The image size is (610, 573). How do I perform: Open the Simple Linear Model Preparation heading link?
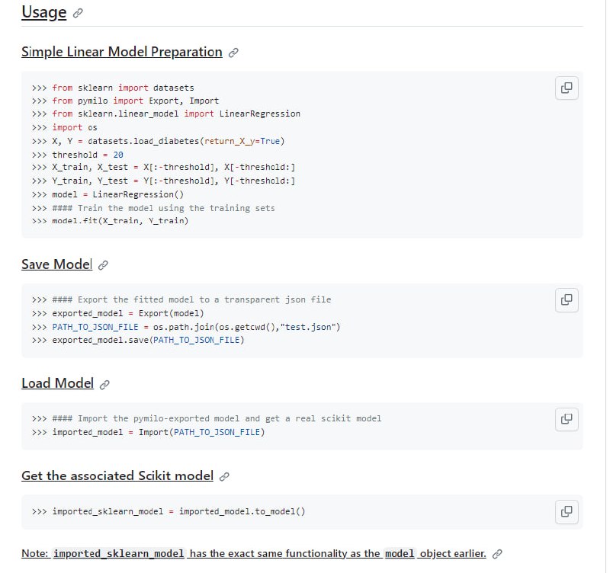pos(122,52)
